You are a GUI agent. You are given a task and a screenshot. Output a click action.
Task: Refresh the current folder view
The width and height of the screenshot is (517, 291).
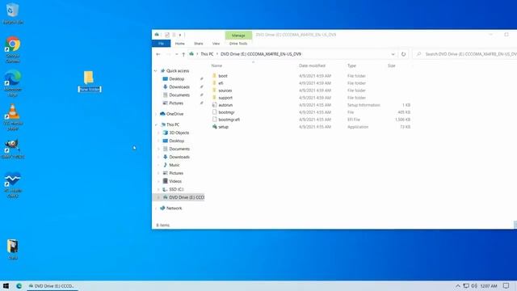[x=403, y=54]
